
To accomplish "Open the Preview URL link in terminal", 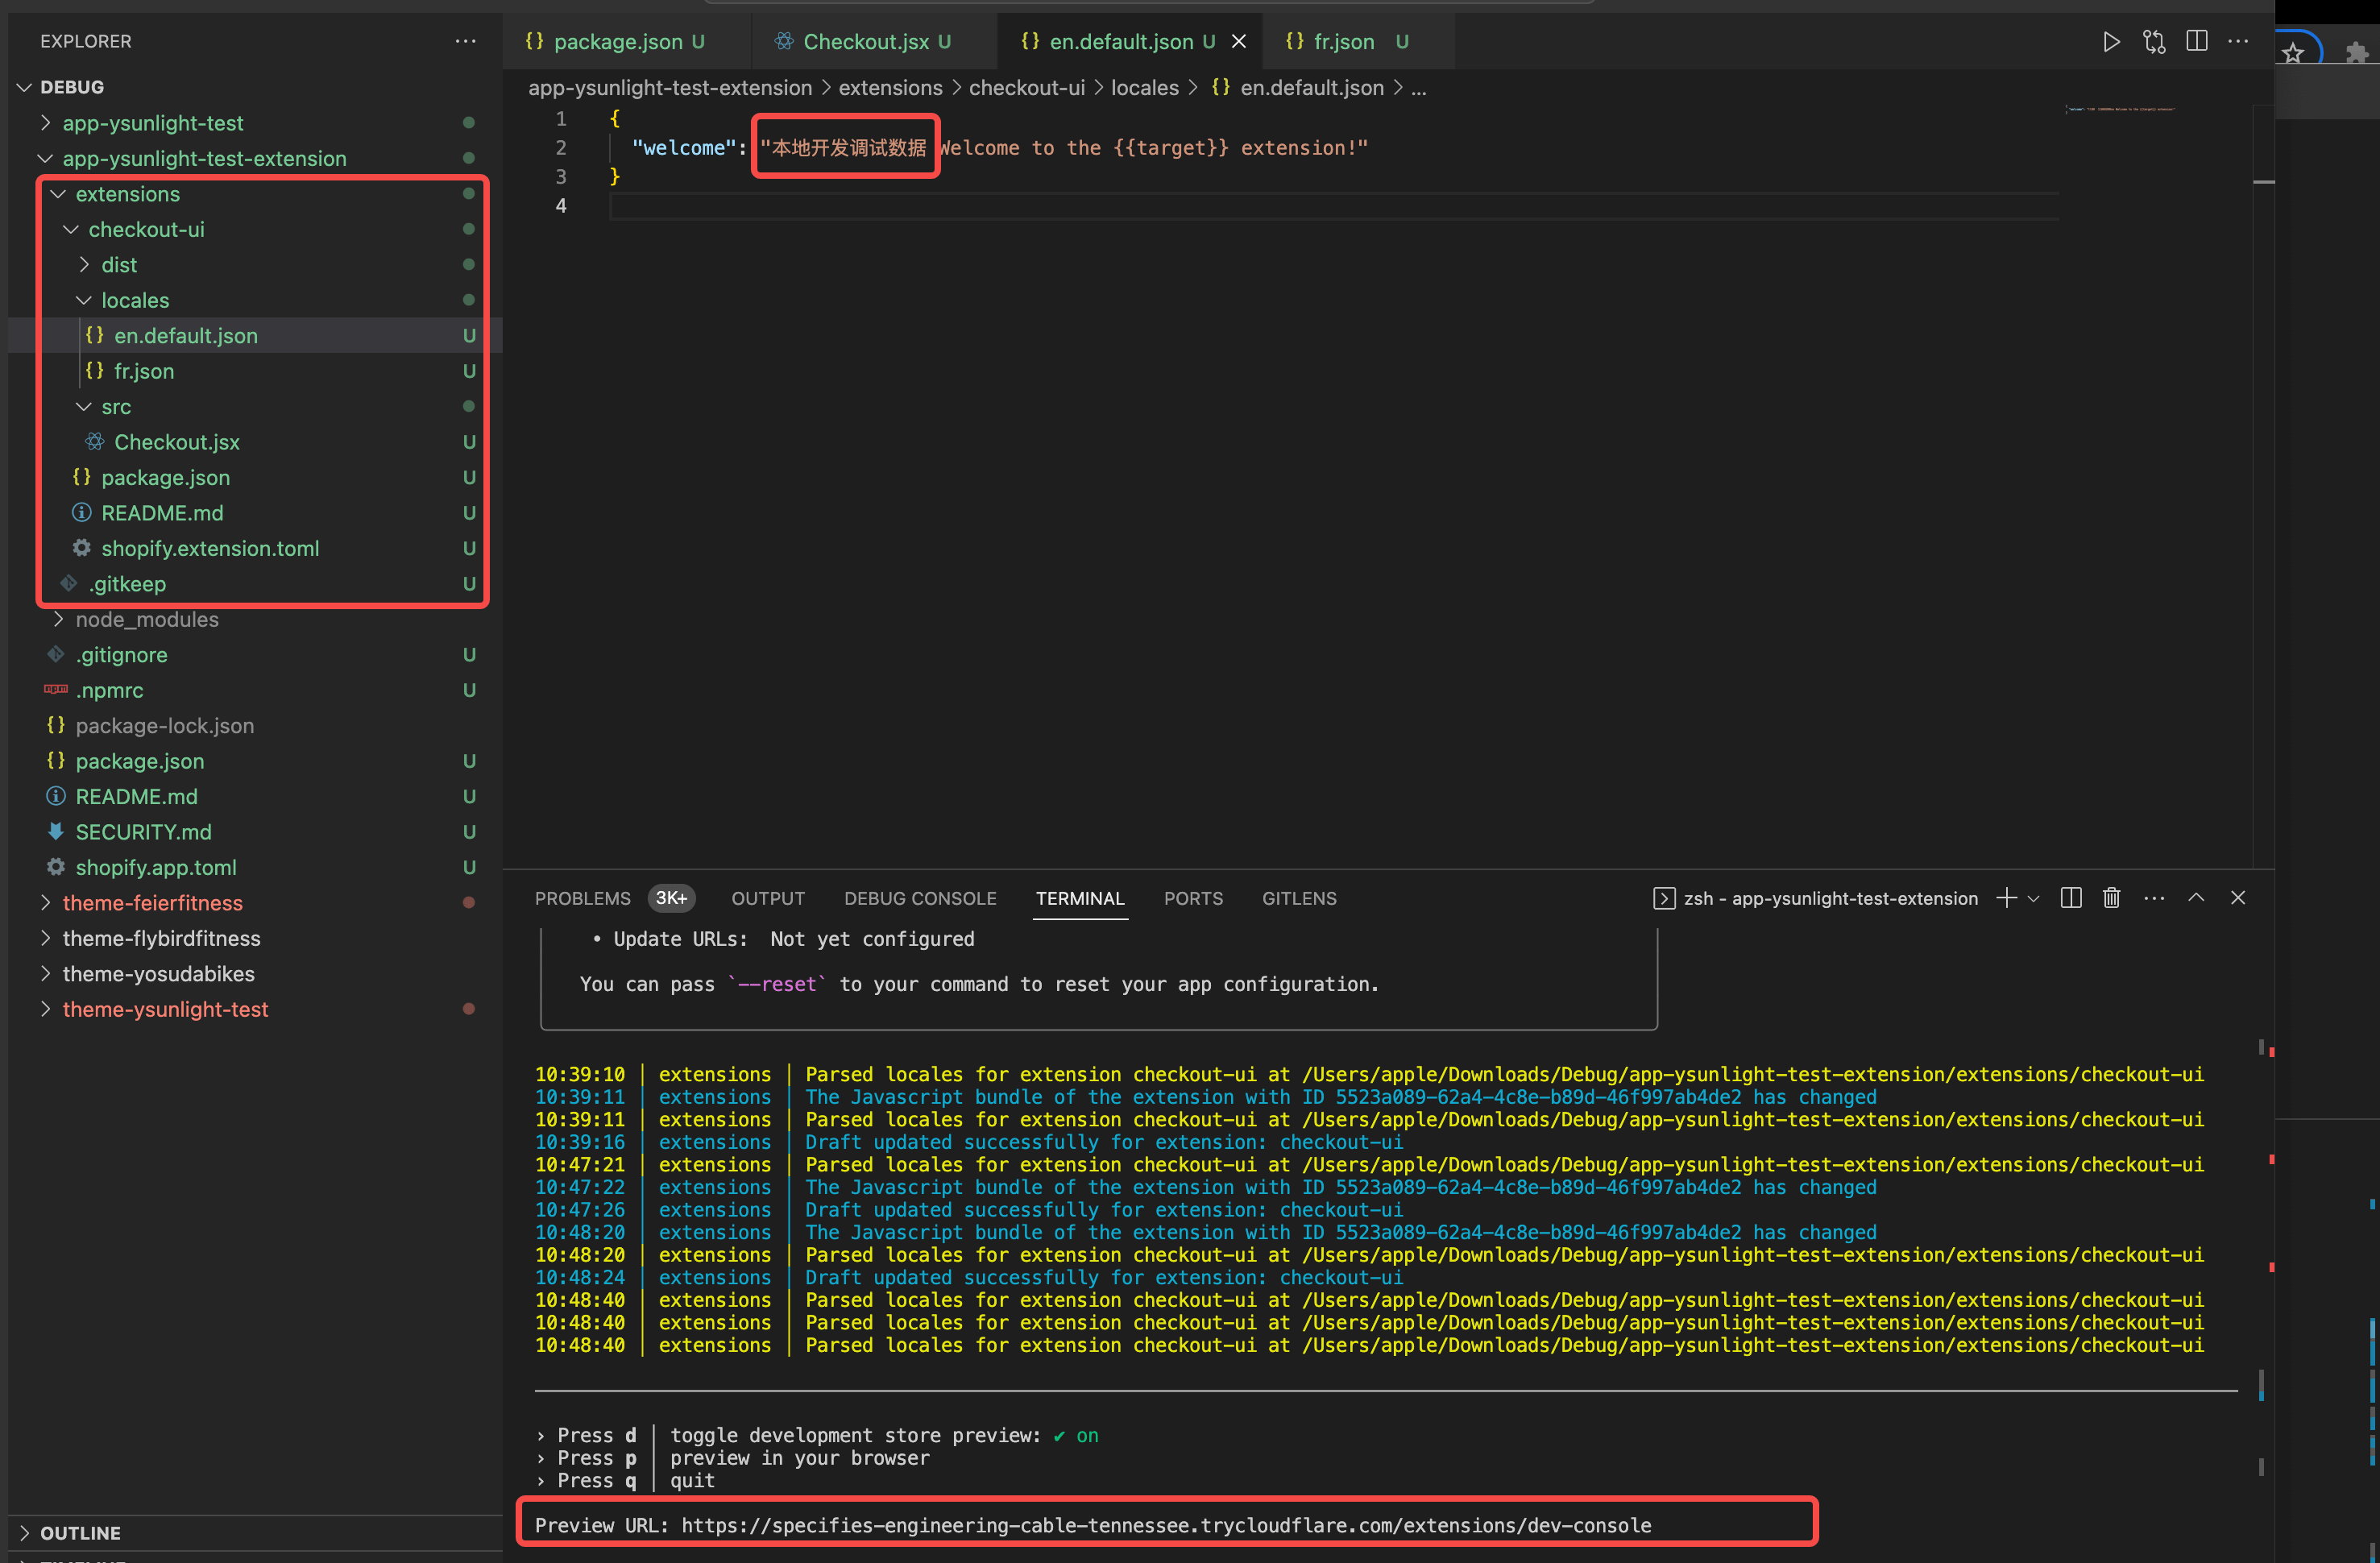I will pyautogui.click(x=1165, y=1525).
